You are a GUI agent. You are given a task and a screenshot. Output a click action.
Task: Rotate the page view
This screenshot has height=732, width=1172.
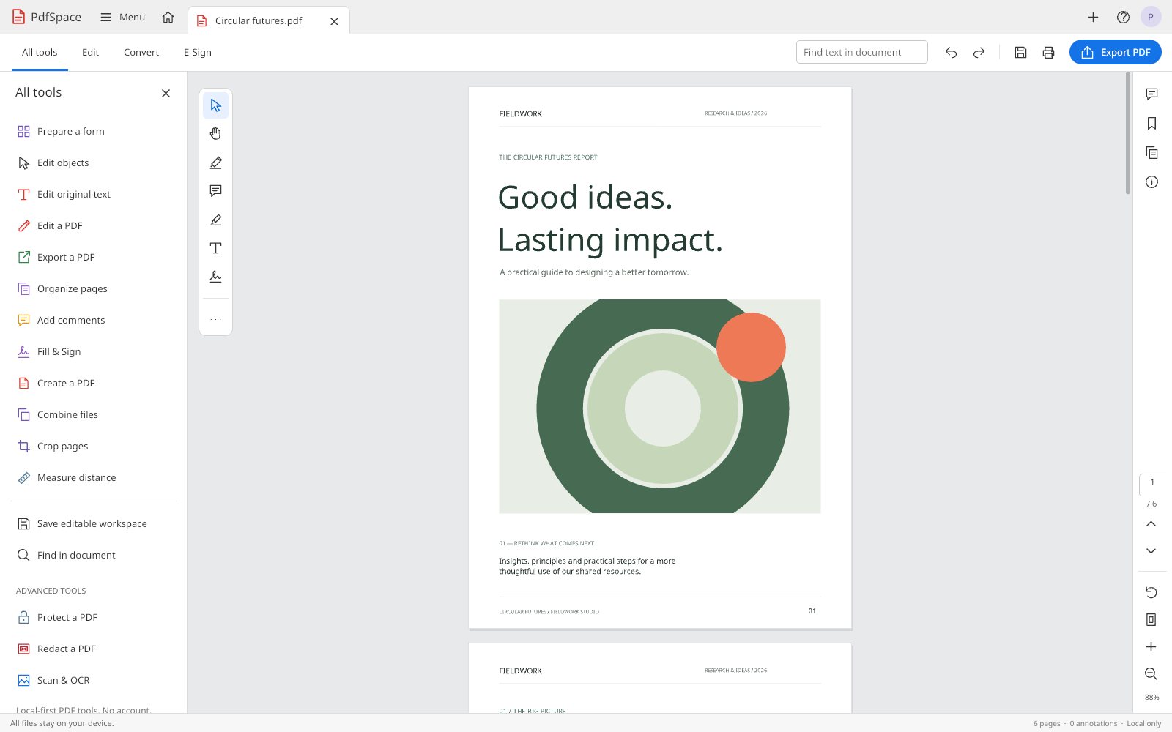coord(1151,592)
